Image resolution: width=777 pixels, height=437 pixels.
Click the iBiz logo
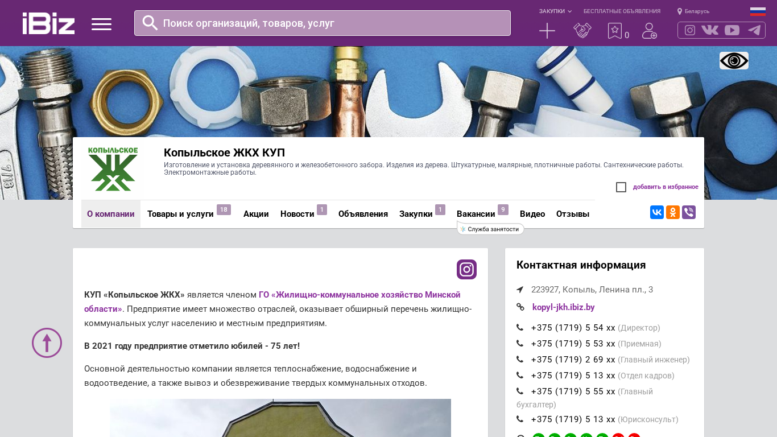(48, 23)
